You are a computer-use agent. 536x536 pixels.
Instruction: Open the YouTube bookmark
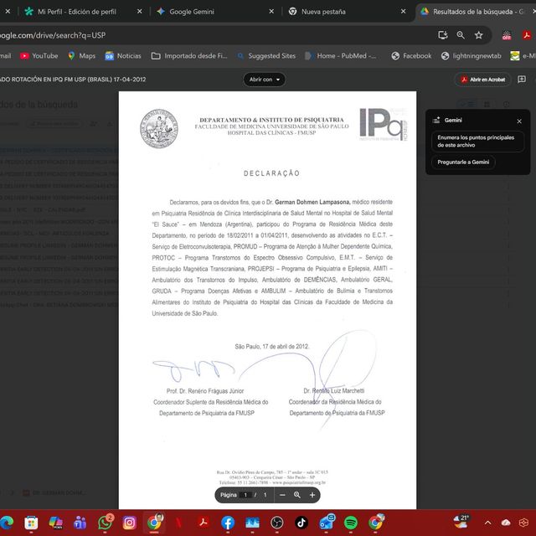(x=39, y=56)
